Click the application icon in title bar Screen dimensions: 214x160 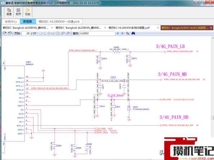click(x=3, y=3)
